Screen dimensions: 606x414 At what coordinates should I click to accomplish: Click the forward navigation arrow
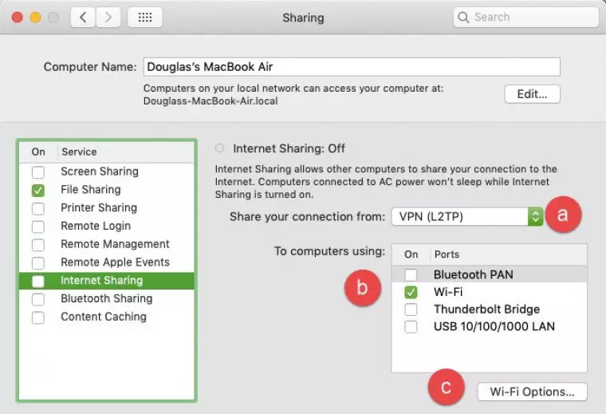click(x=108, y=17)
